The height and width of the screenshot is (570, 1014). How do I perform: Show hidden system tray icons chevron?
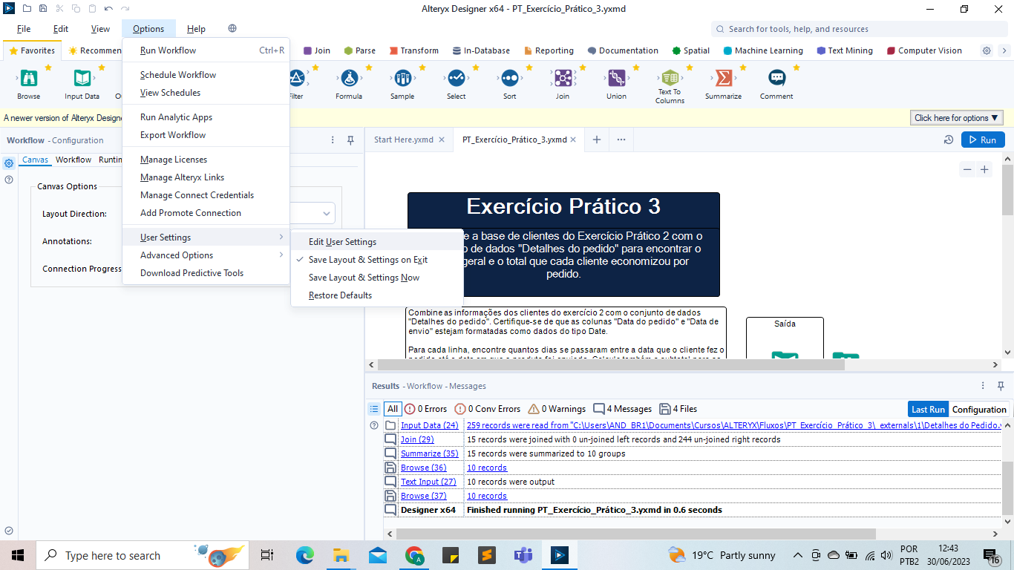798,555
